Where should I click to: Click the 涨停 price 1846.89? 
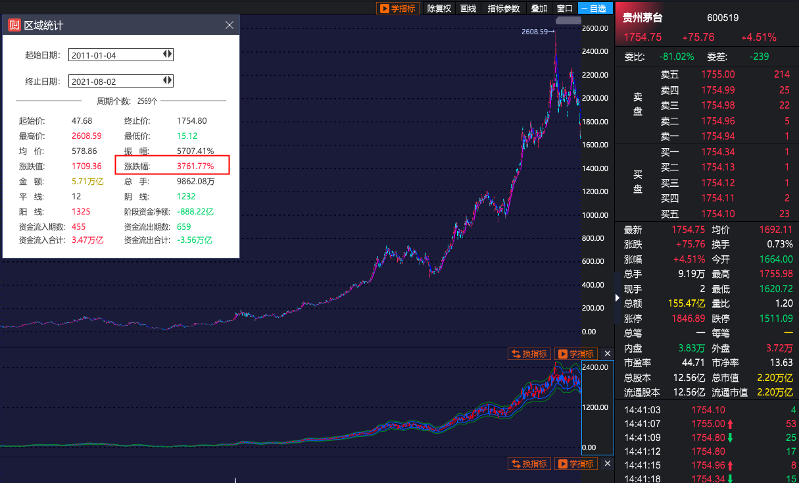(x=687, y=318)
